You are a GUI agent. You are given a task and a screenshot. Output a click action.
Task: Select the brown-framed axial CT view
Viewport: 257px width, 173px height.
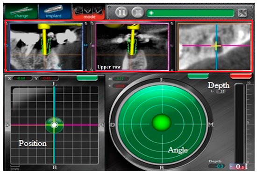coord(214,47)
